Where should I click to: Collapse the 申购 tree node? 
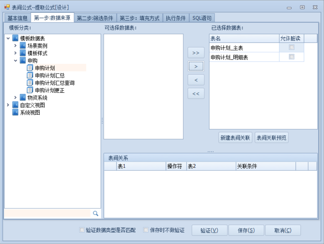(x=15, y=60)
